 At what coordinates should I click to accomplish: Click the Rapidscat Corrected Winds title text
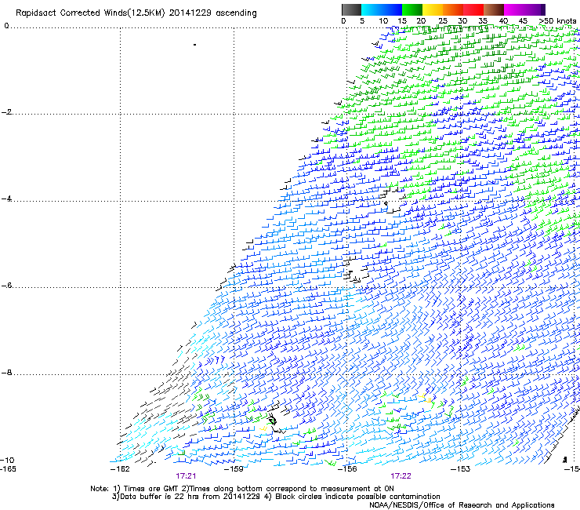136,13
